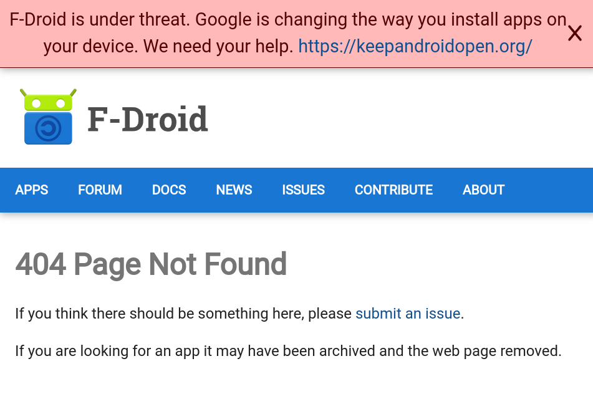Select ISSUES in the navigation bar
Image resolution: width=593 pixels, height=399 pixels.
303,190
